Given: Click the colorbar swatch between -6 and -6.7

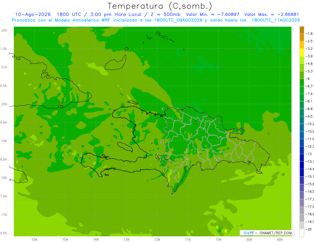Looking at the screenshot, I should 302,83.
